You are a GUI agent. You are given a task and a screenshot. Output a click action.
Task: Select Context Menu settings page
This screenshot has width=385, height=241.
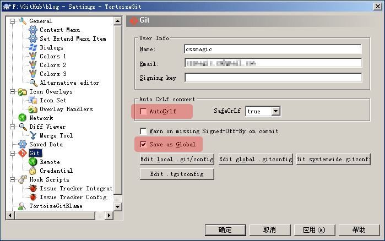pos(59,30)
